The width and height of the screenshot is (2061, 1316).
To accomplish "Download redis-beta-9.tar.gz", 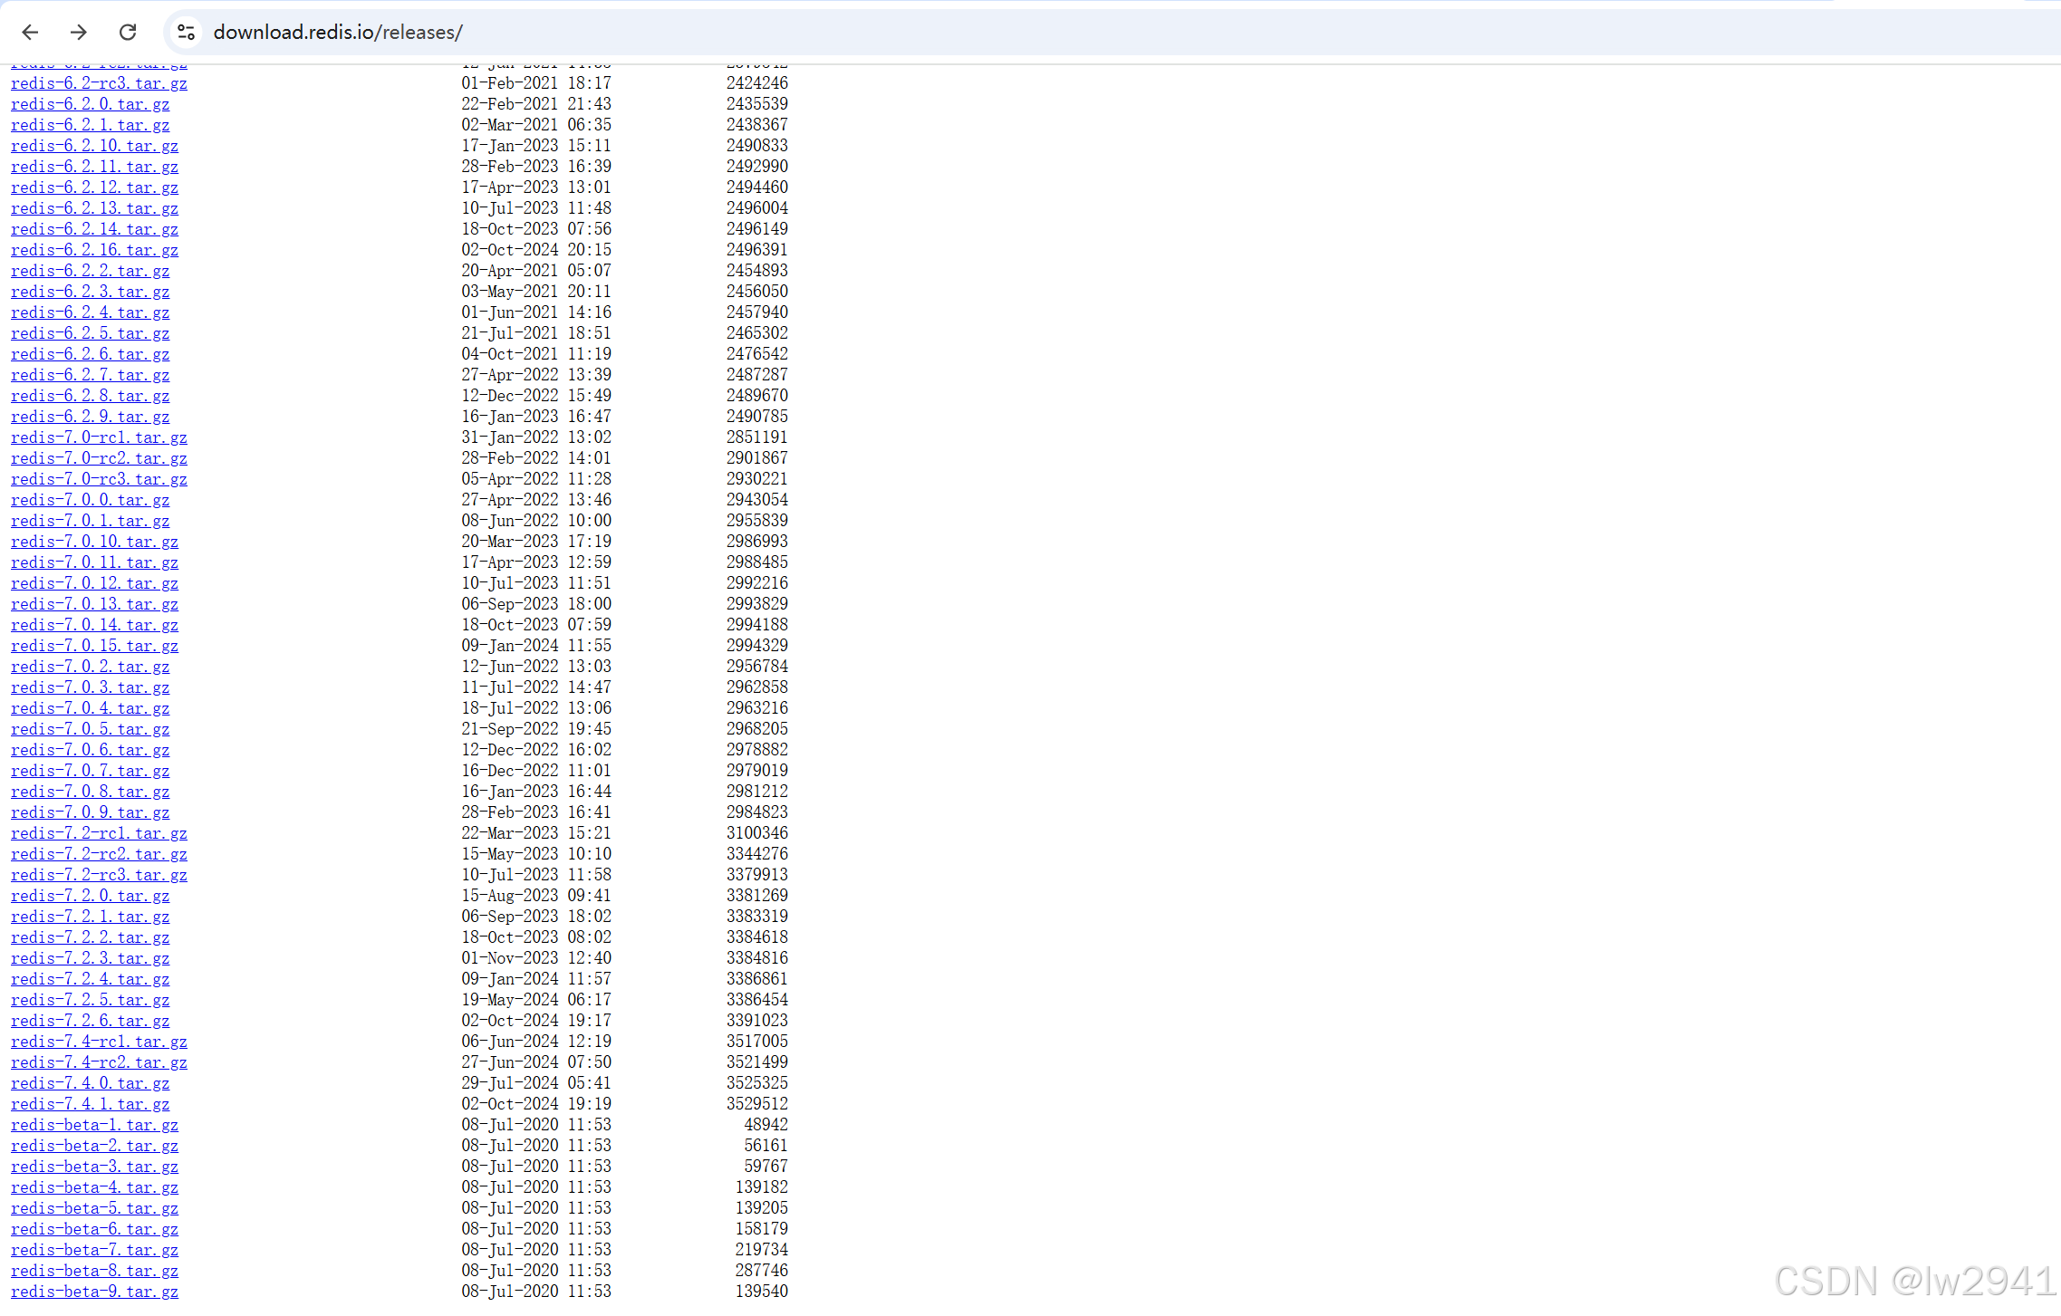I will pyautogui.click(x=94, y=1292).
